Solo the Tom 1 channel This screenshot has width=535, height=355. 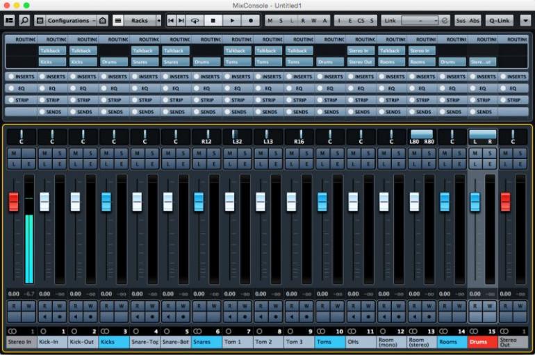tap(245, 154)
